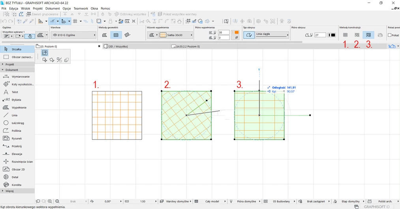Choose the Wymiarowanie dimension tool
This screenshot has height=209, width=400.
coord(17,77)
